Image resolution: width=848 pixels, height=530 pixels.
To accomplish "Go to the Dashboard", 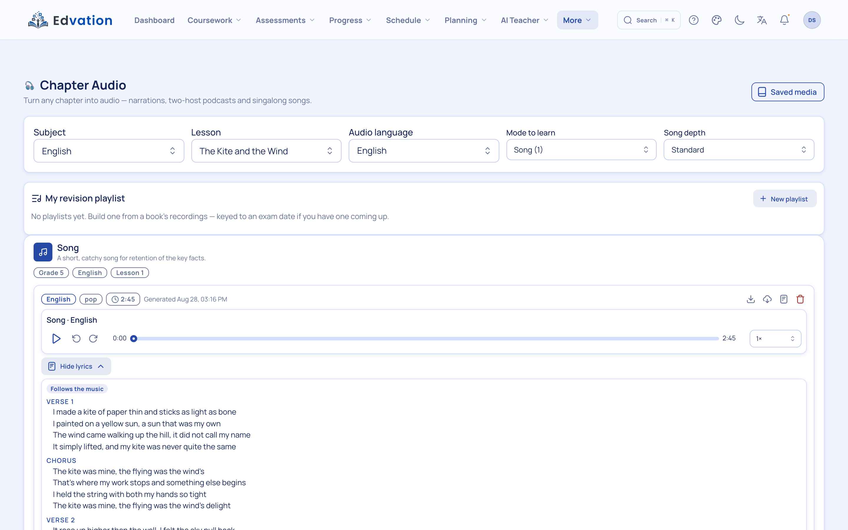I will (x=154, y=20).
